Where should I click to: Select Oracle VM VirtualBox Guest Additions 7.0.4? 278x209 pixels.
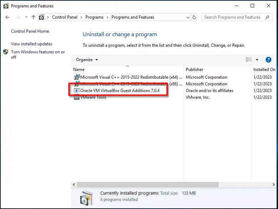coord(120,90)
